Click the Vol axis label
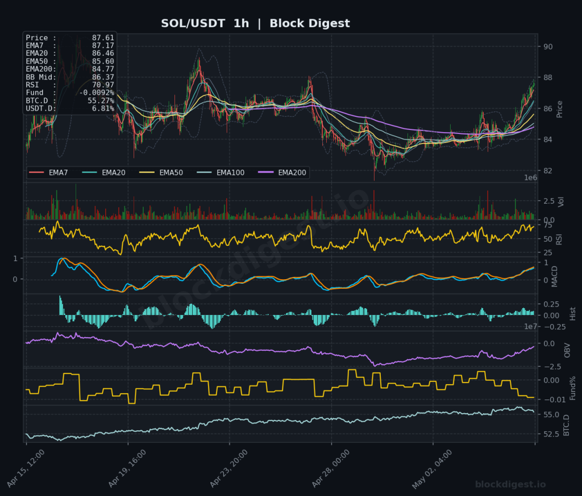582x496 pixels. pos(560,201)
